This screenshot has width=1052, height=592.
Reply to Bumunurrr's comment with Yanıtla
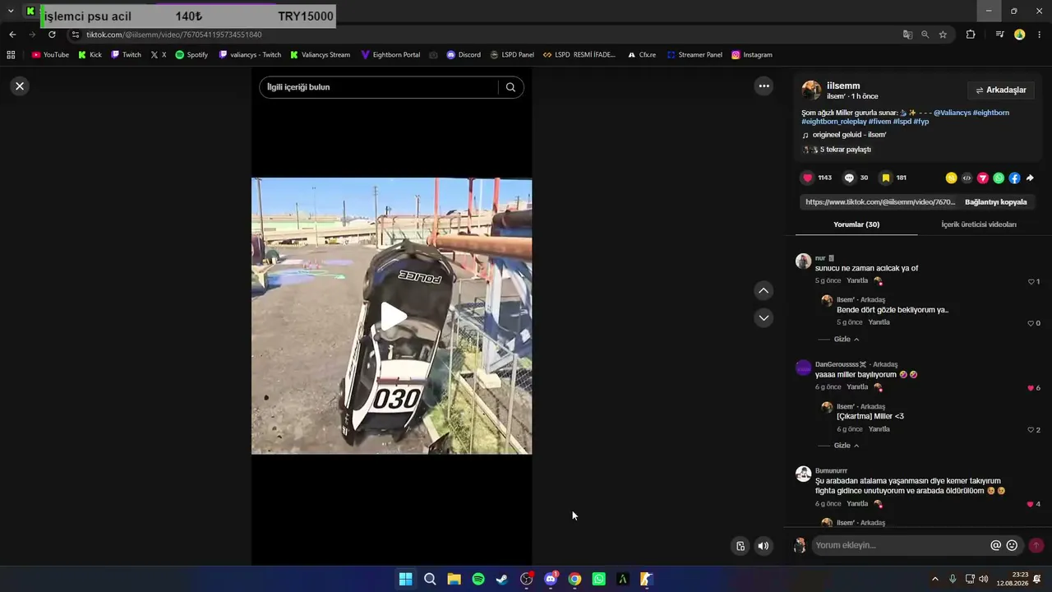tap(857, 503)
